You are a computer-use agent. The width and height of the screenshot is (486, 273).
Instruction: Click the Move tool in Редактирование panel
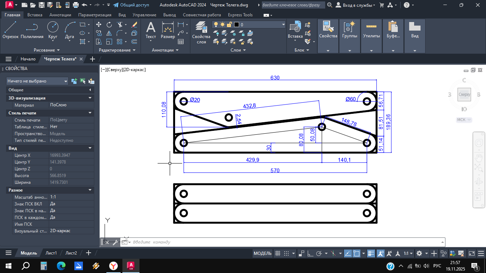click(99, 25)
